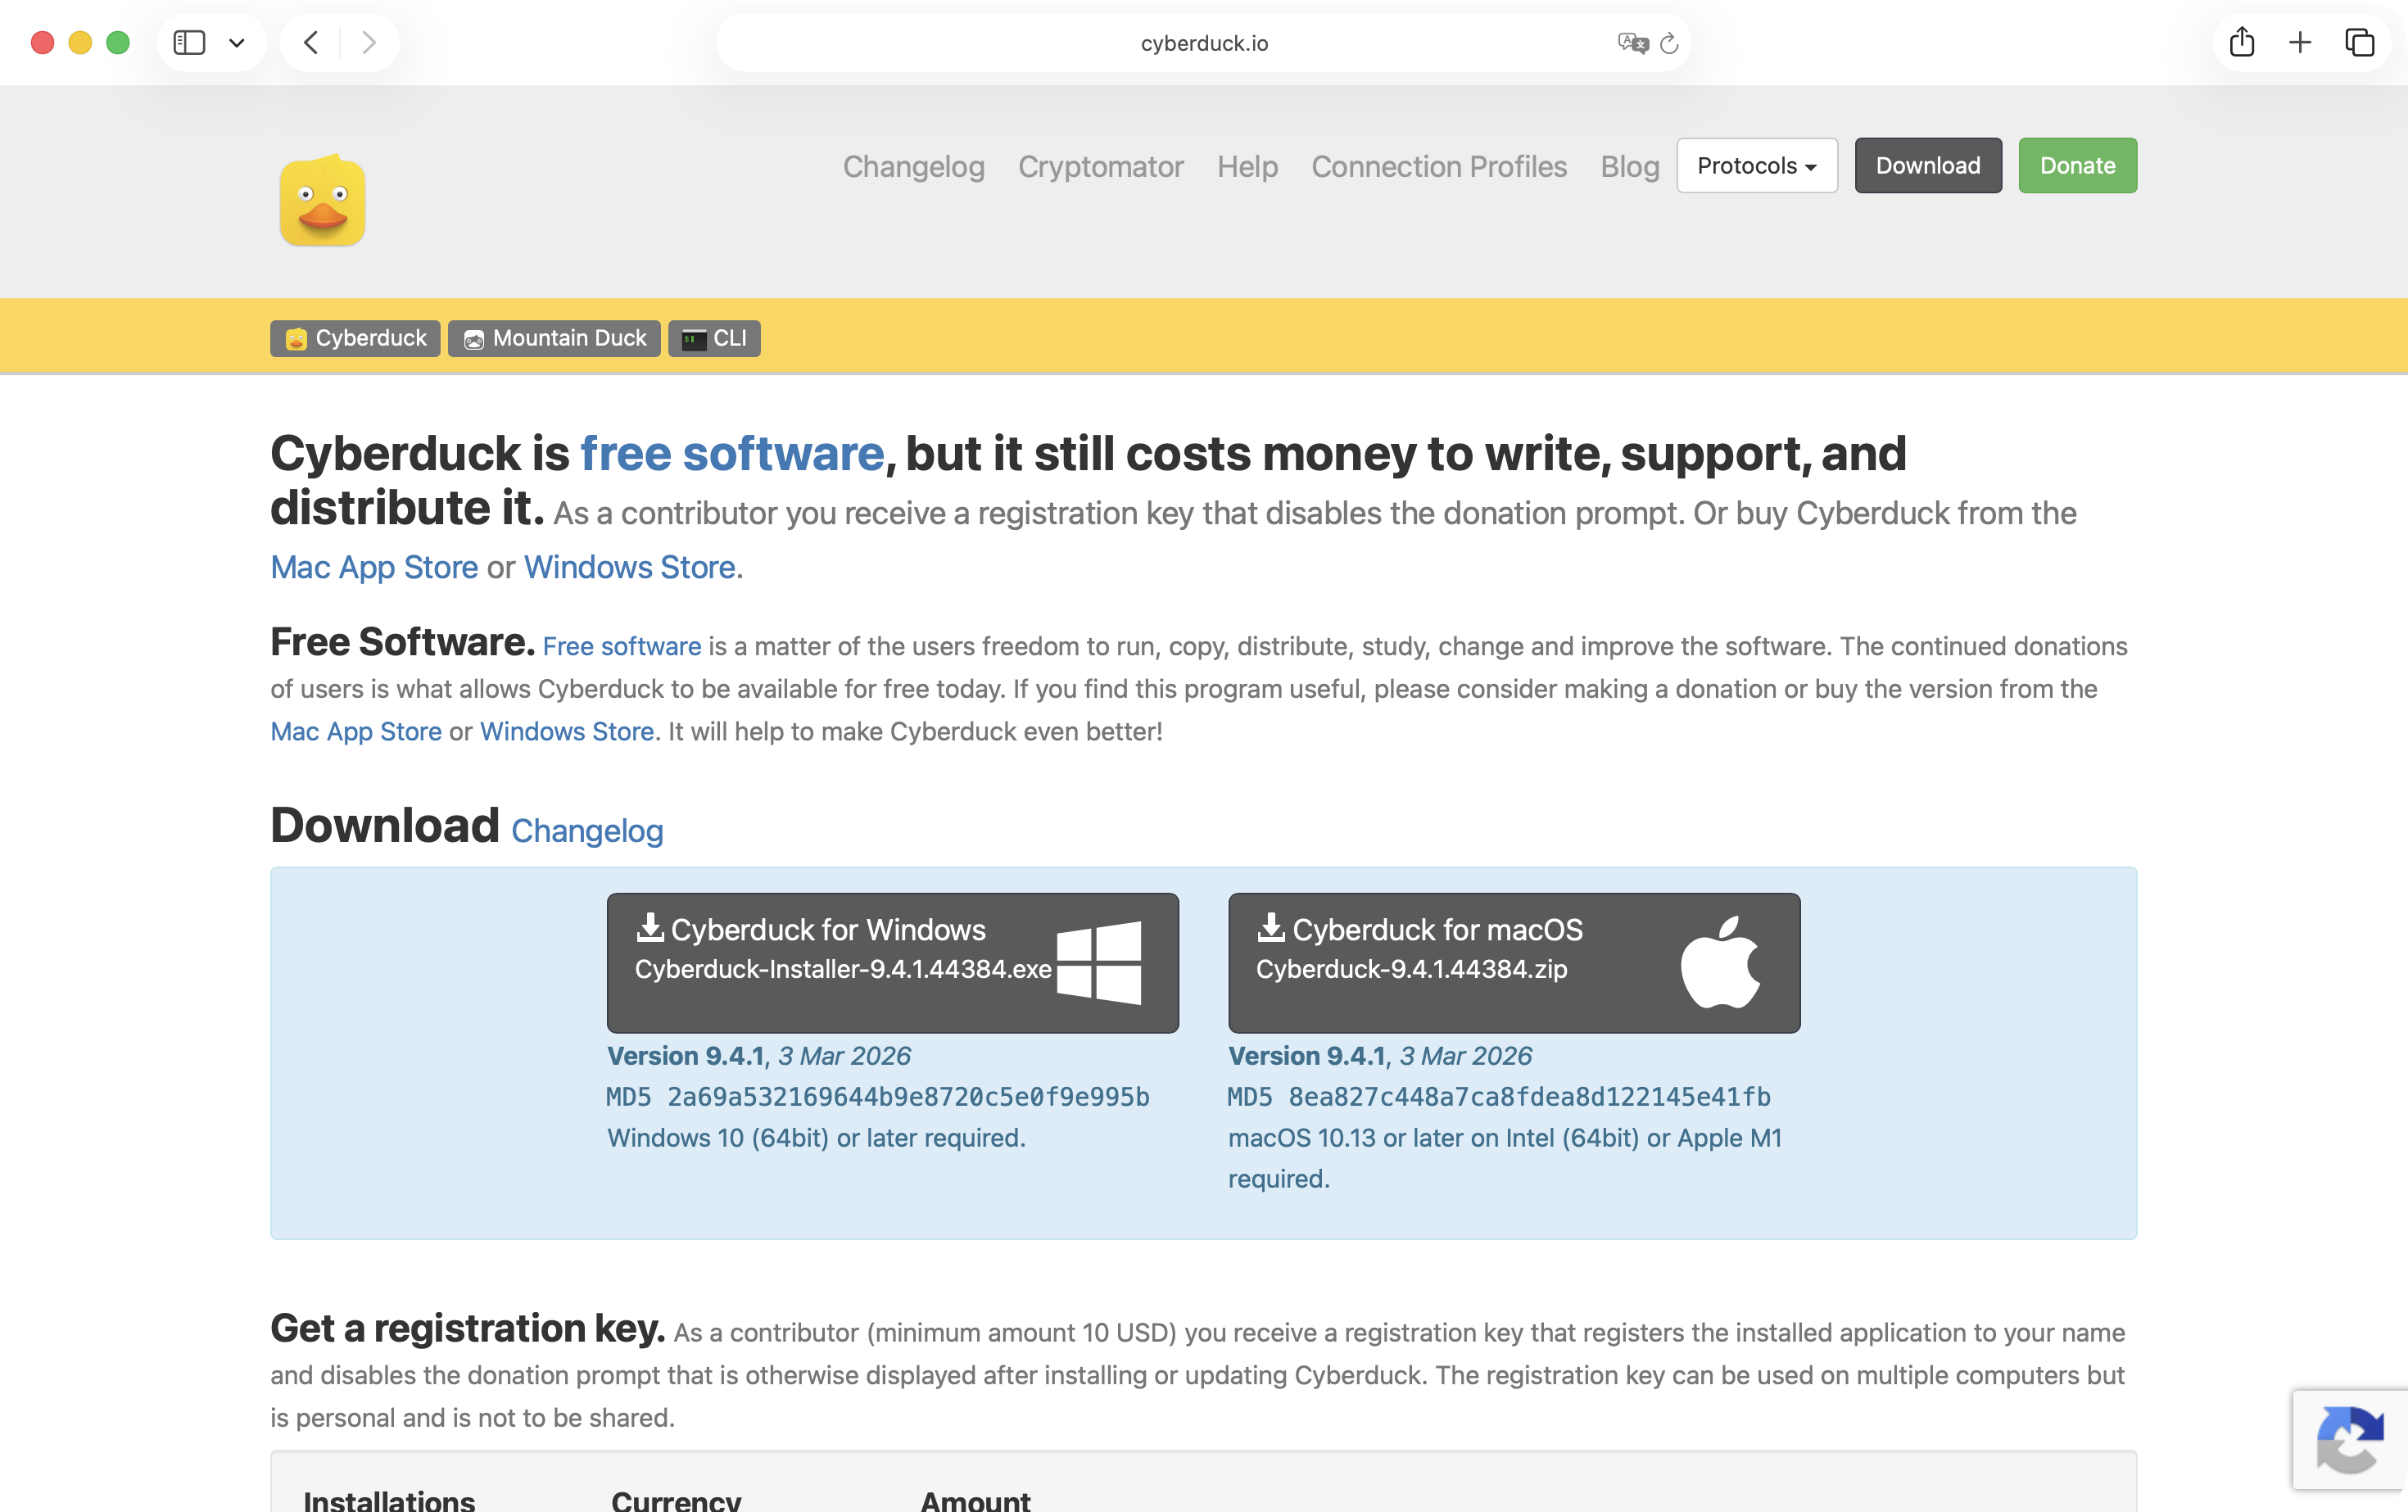Click the Windows MD5 checksum text

(x=878, y=1097)
